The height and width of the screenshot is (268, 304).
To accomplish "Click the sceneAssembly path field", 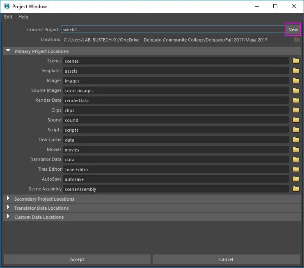I will click(x=176, y=189).
